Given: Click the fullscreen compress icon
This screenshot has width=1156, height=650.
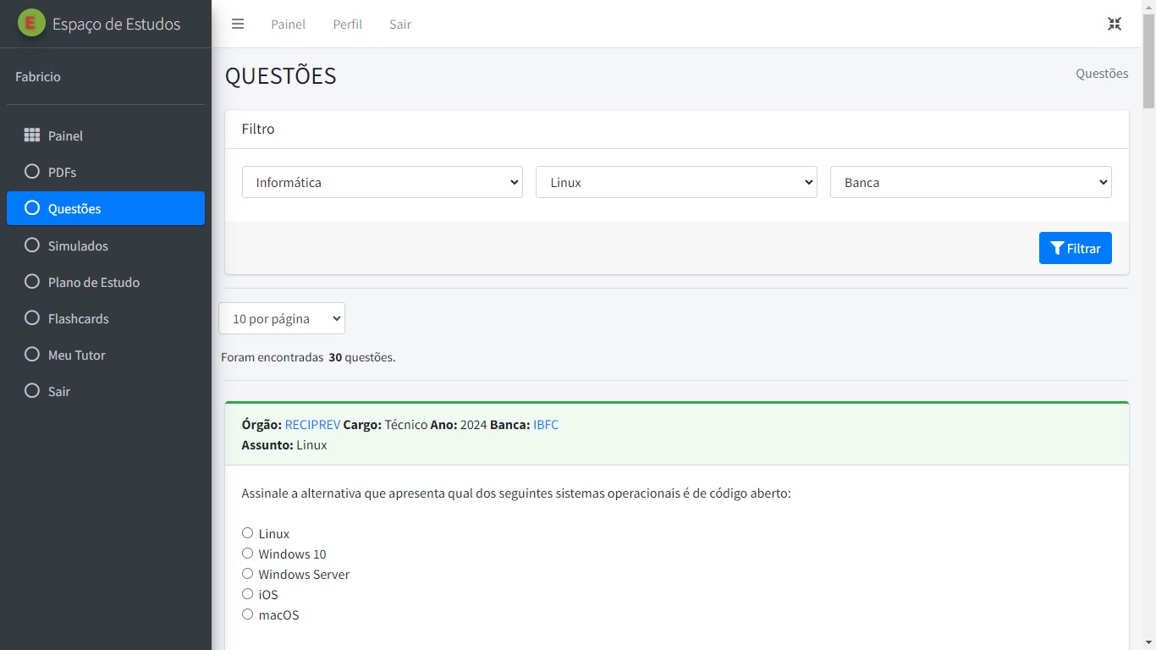Looking at the screenshot, I should pos(1115,24).
